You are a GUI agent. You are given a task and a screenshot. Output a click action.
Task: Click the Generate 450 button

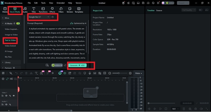click(77, 65)
